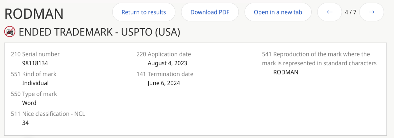Select the ENDED TRADEMARK - USPTO (USA) heading
Image resolution: width=394 pixels, height=138 pixels.
coord(99,32)
